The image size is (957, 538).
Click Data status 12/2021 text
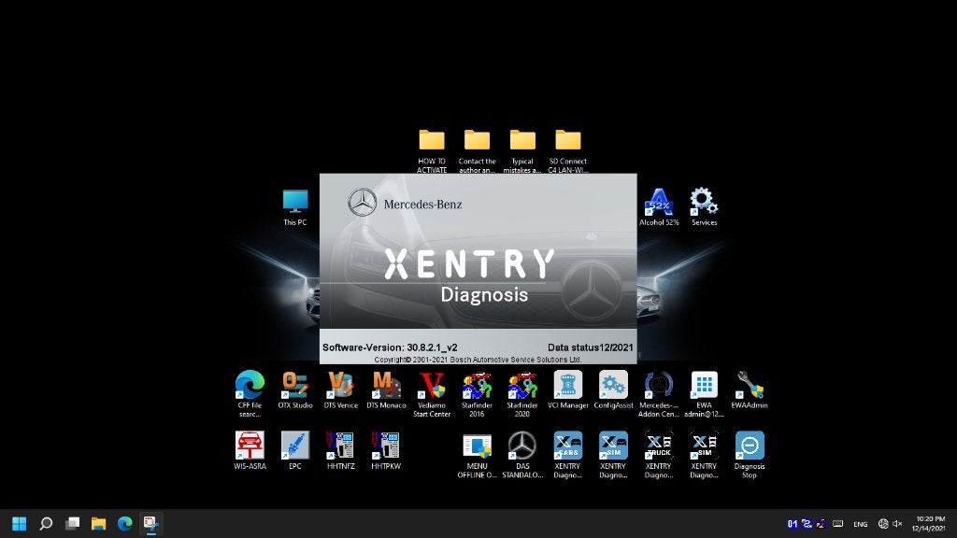pyautogui.click(x=591, y=347)
